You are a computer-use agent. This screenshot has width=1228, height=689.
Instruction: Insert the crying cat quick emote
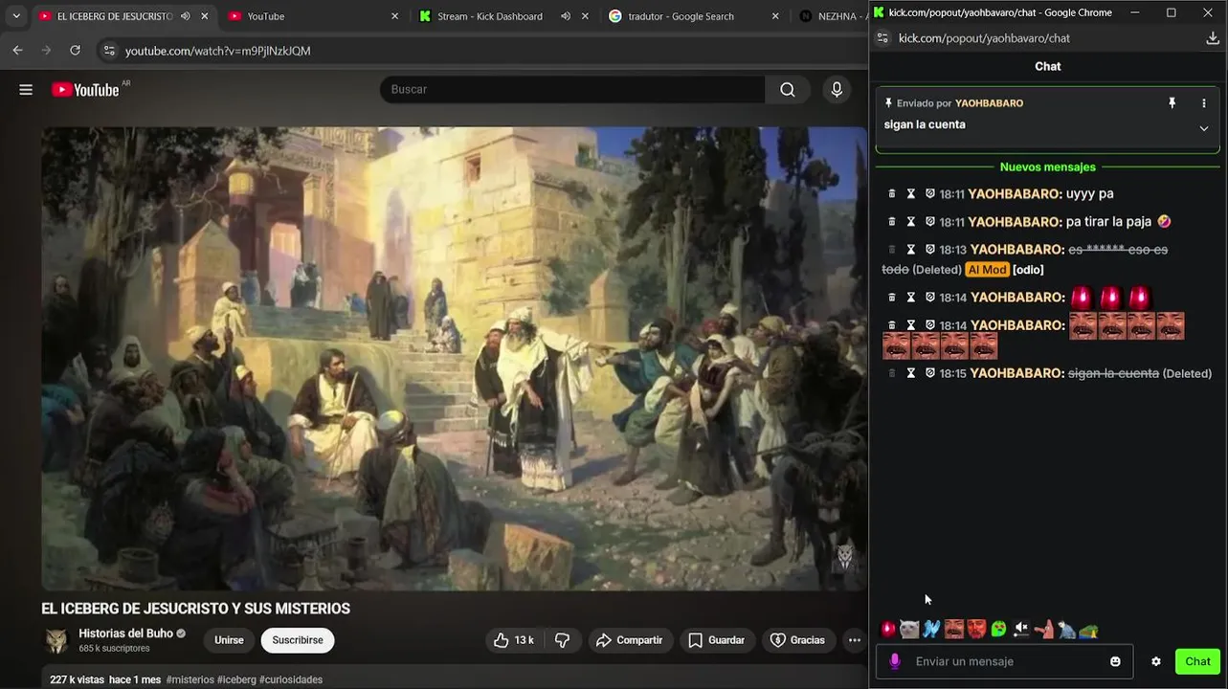tap(909, 630)
